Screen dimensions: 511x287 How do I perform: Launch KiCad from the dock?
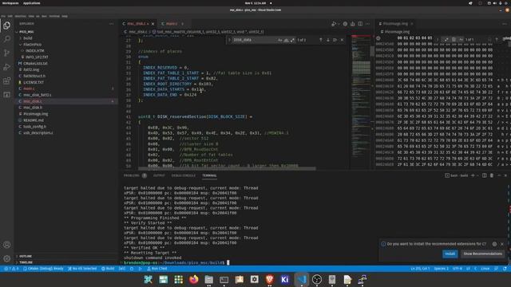pos(285,280)
